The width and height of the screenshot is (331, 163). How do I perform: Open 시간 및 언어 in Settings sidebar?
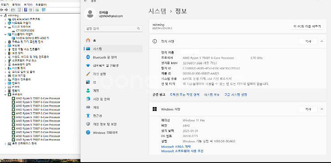click(113, 99)
